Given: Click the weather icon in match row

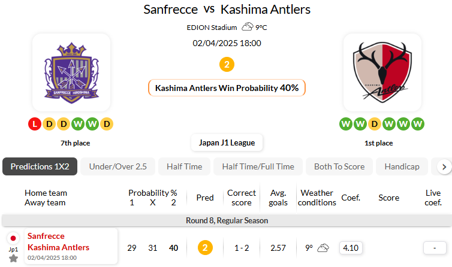Looking at the screenshot, I should [x=323, y=248].
